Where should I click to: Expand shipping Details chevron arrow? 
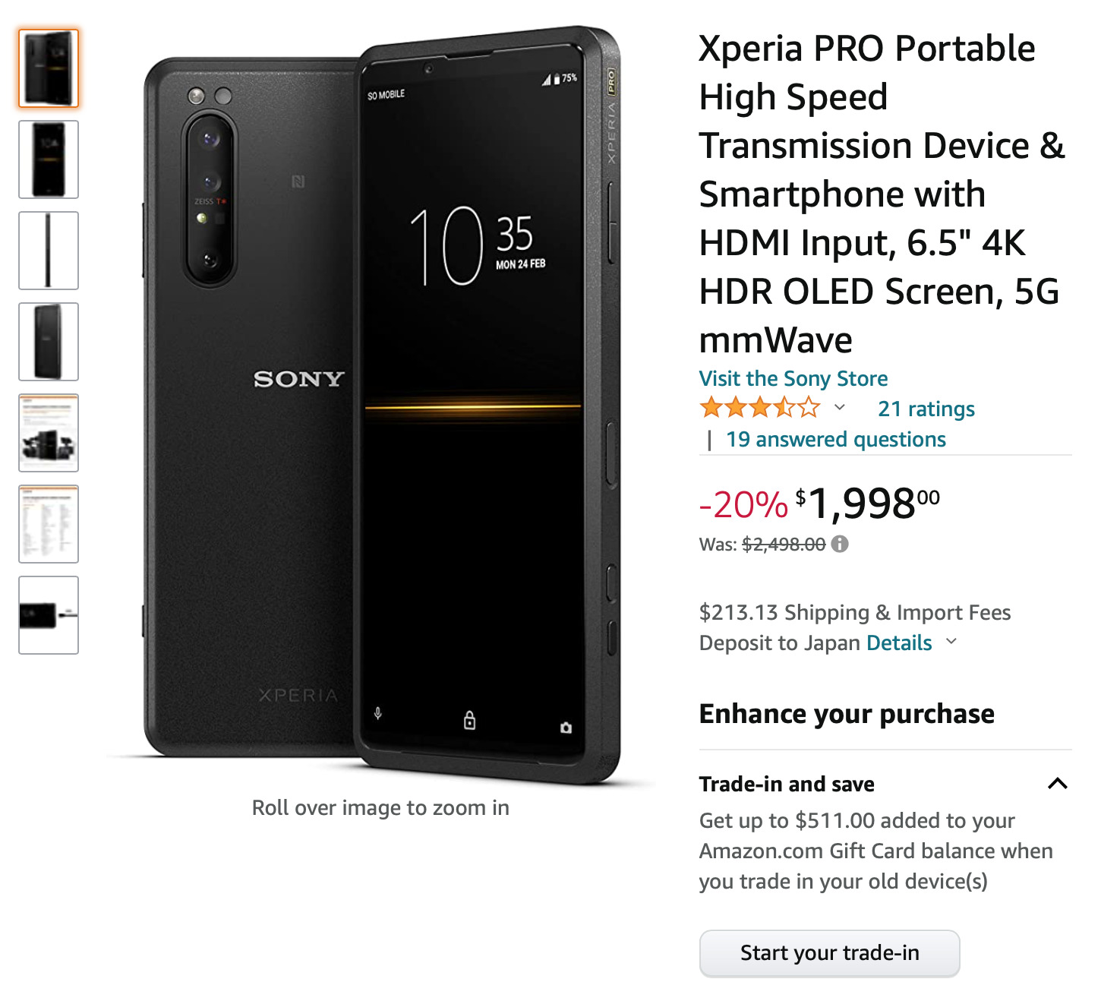tap(951, 642)
